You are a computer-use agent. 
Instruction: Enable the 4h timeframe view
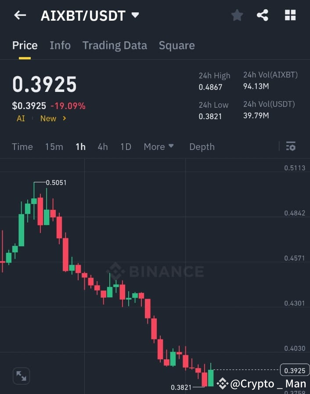click(102, 146)
